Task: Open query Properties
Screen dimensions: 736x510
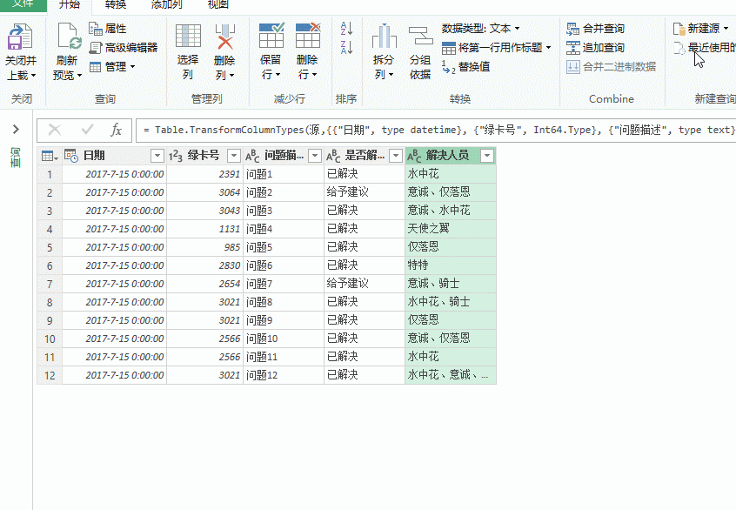Action: (x=108, y=29)
